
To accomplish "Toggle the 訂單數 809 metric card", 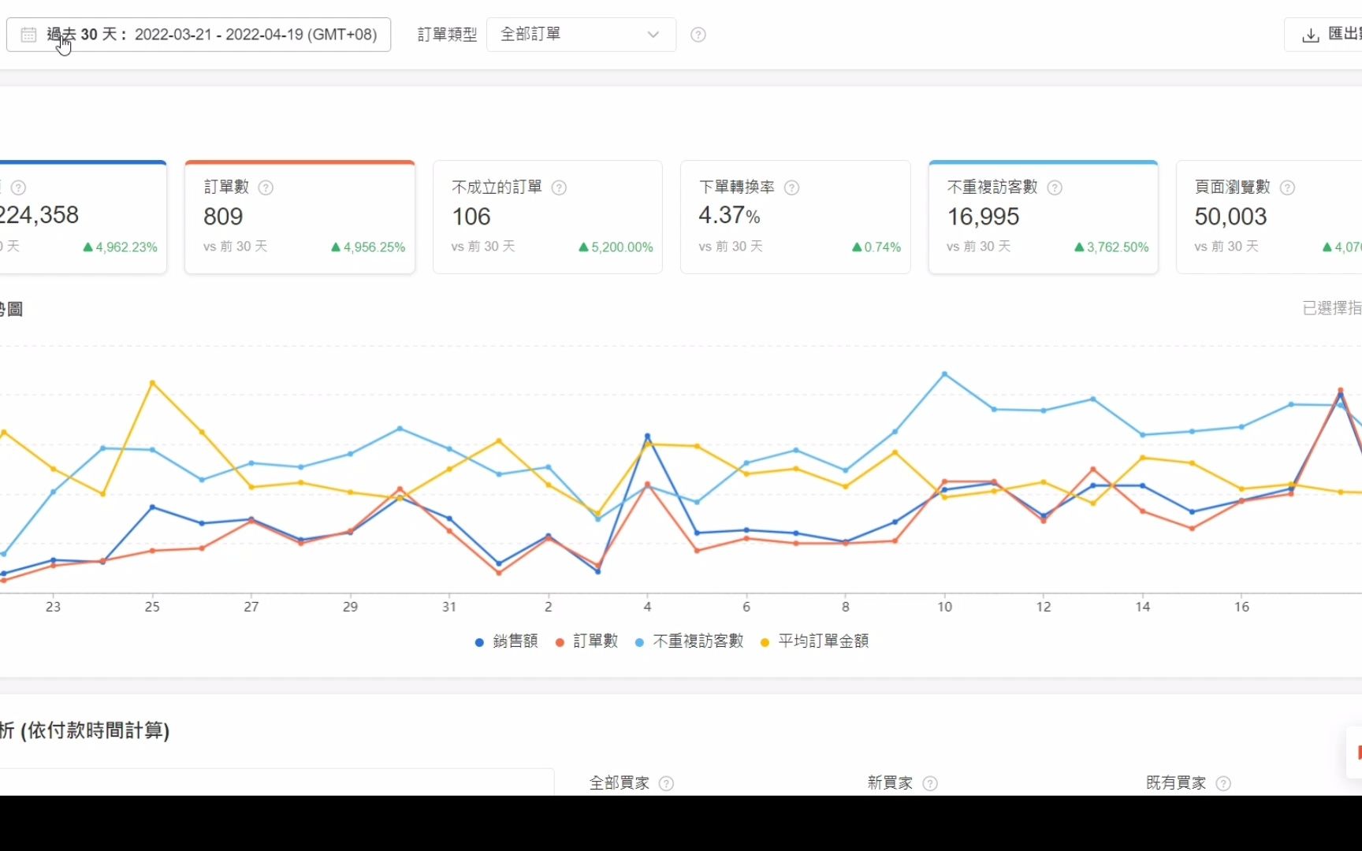I will tap(300, 217).
